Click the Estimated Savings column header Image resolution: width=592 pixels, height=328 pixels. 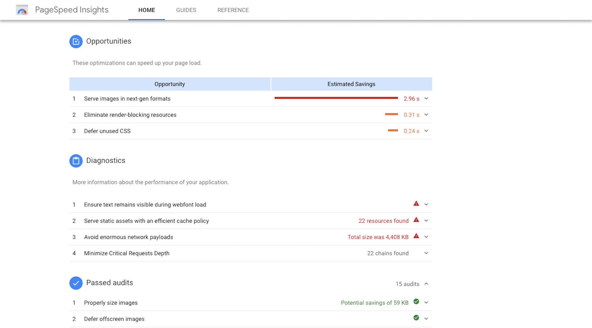(x=352, y=84)
